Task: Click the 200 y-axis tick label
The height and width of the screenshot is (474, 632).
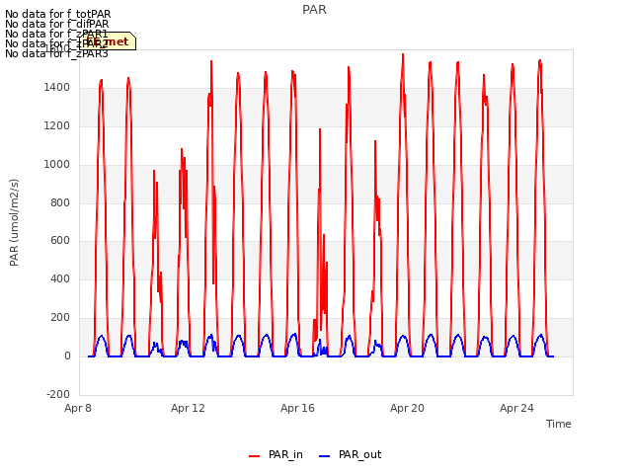Action: click(60, 318)
